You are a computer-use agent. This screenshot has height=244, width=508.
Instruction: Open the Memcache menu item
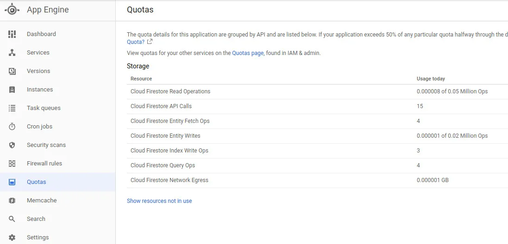[x=42, y=201]
